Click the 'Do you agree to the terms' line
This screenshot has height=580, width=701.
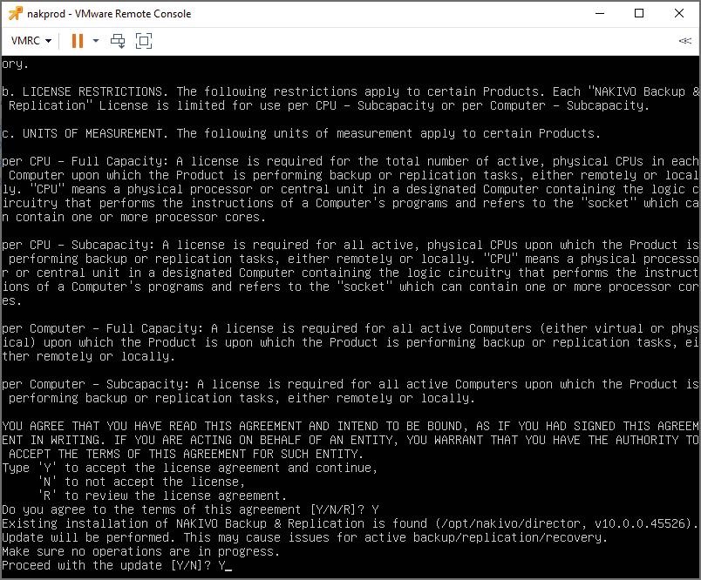coord(190,510)
